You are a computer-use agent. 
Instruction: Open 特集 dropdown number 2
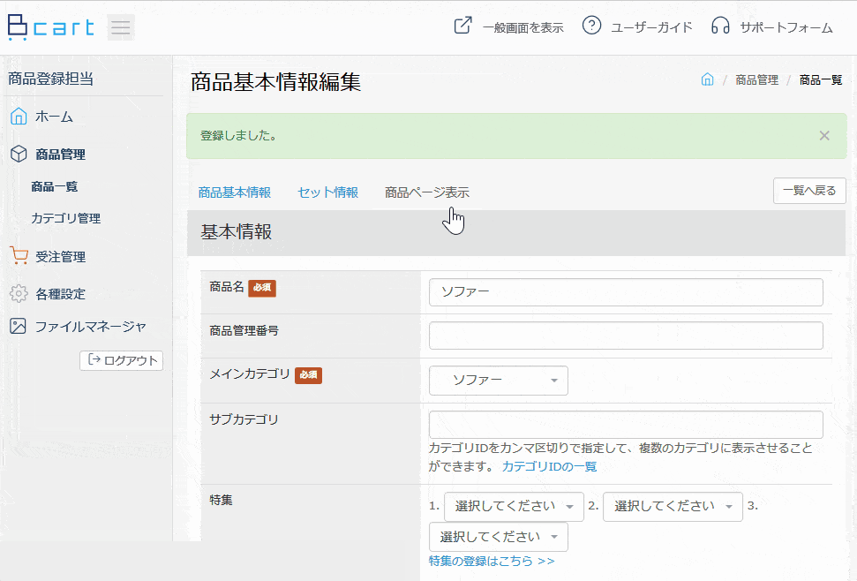point(673,507)
